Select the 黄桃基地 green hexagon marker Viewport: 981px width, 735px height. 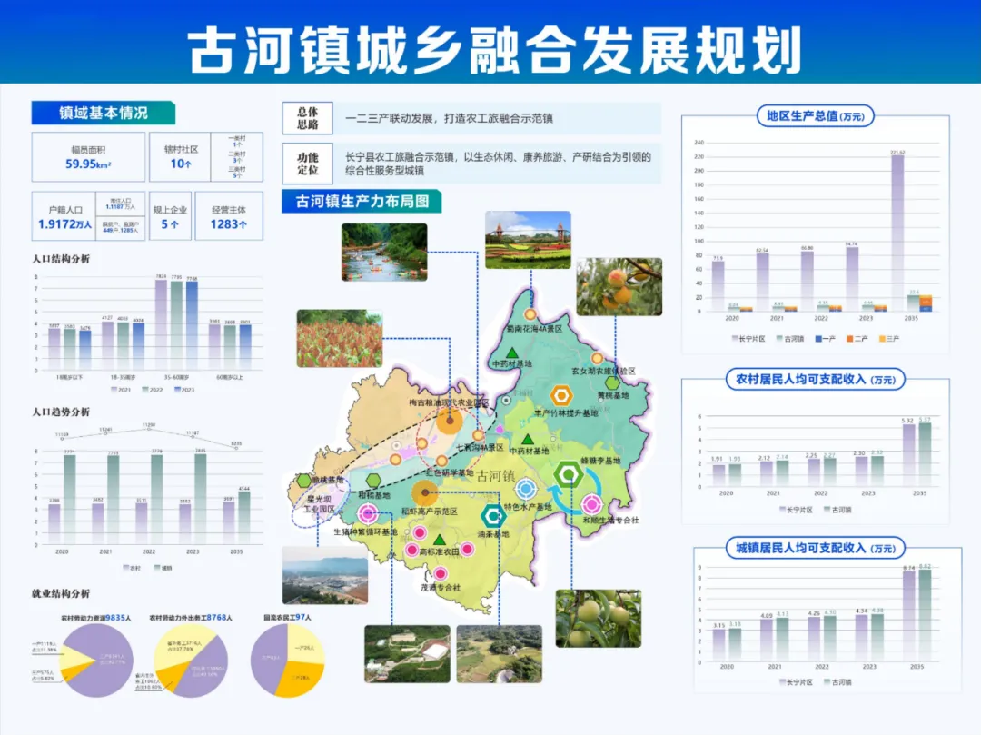613,382
